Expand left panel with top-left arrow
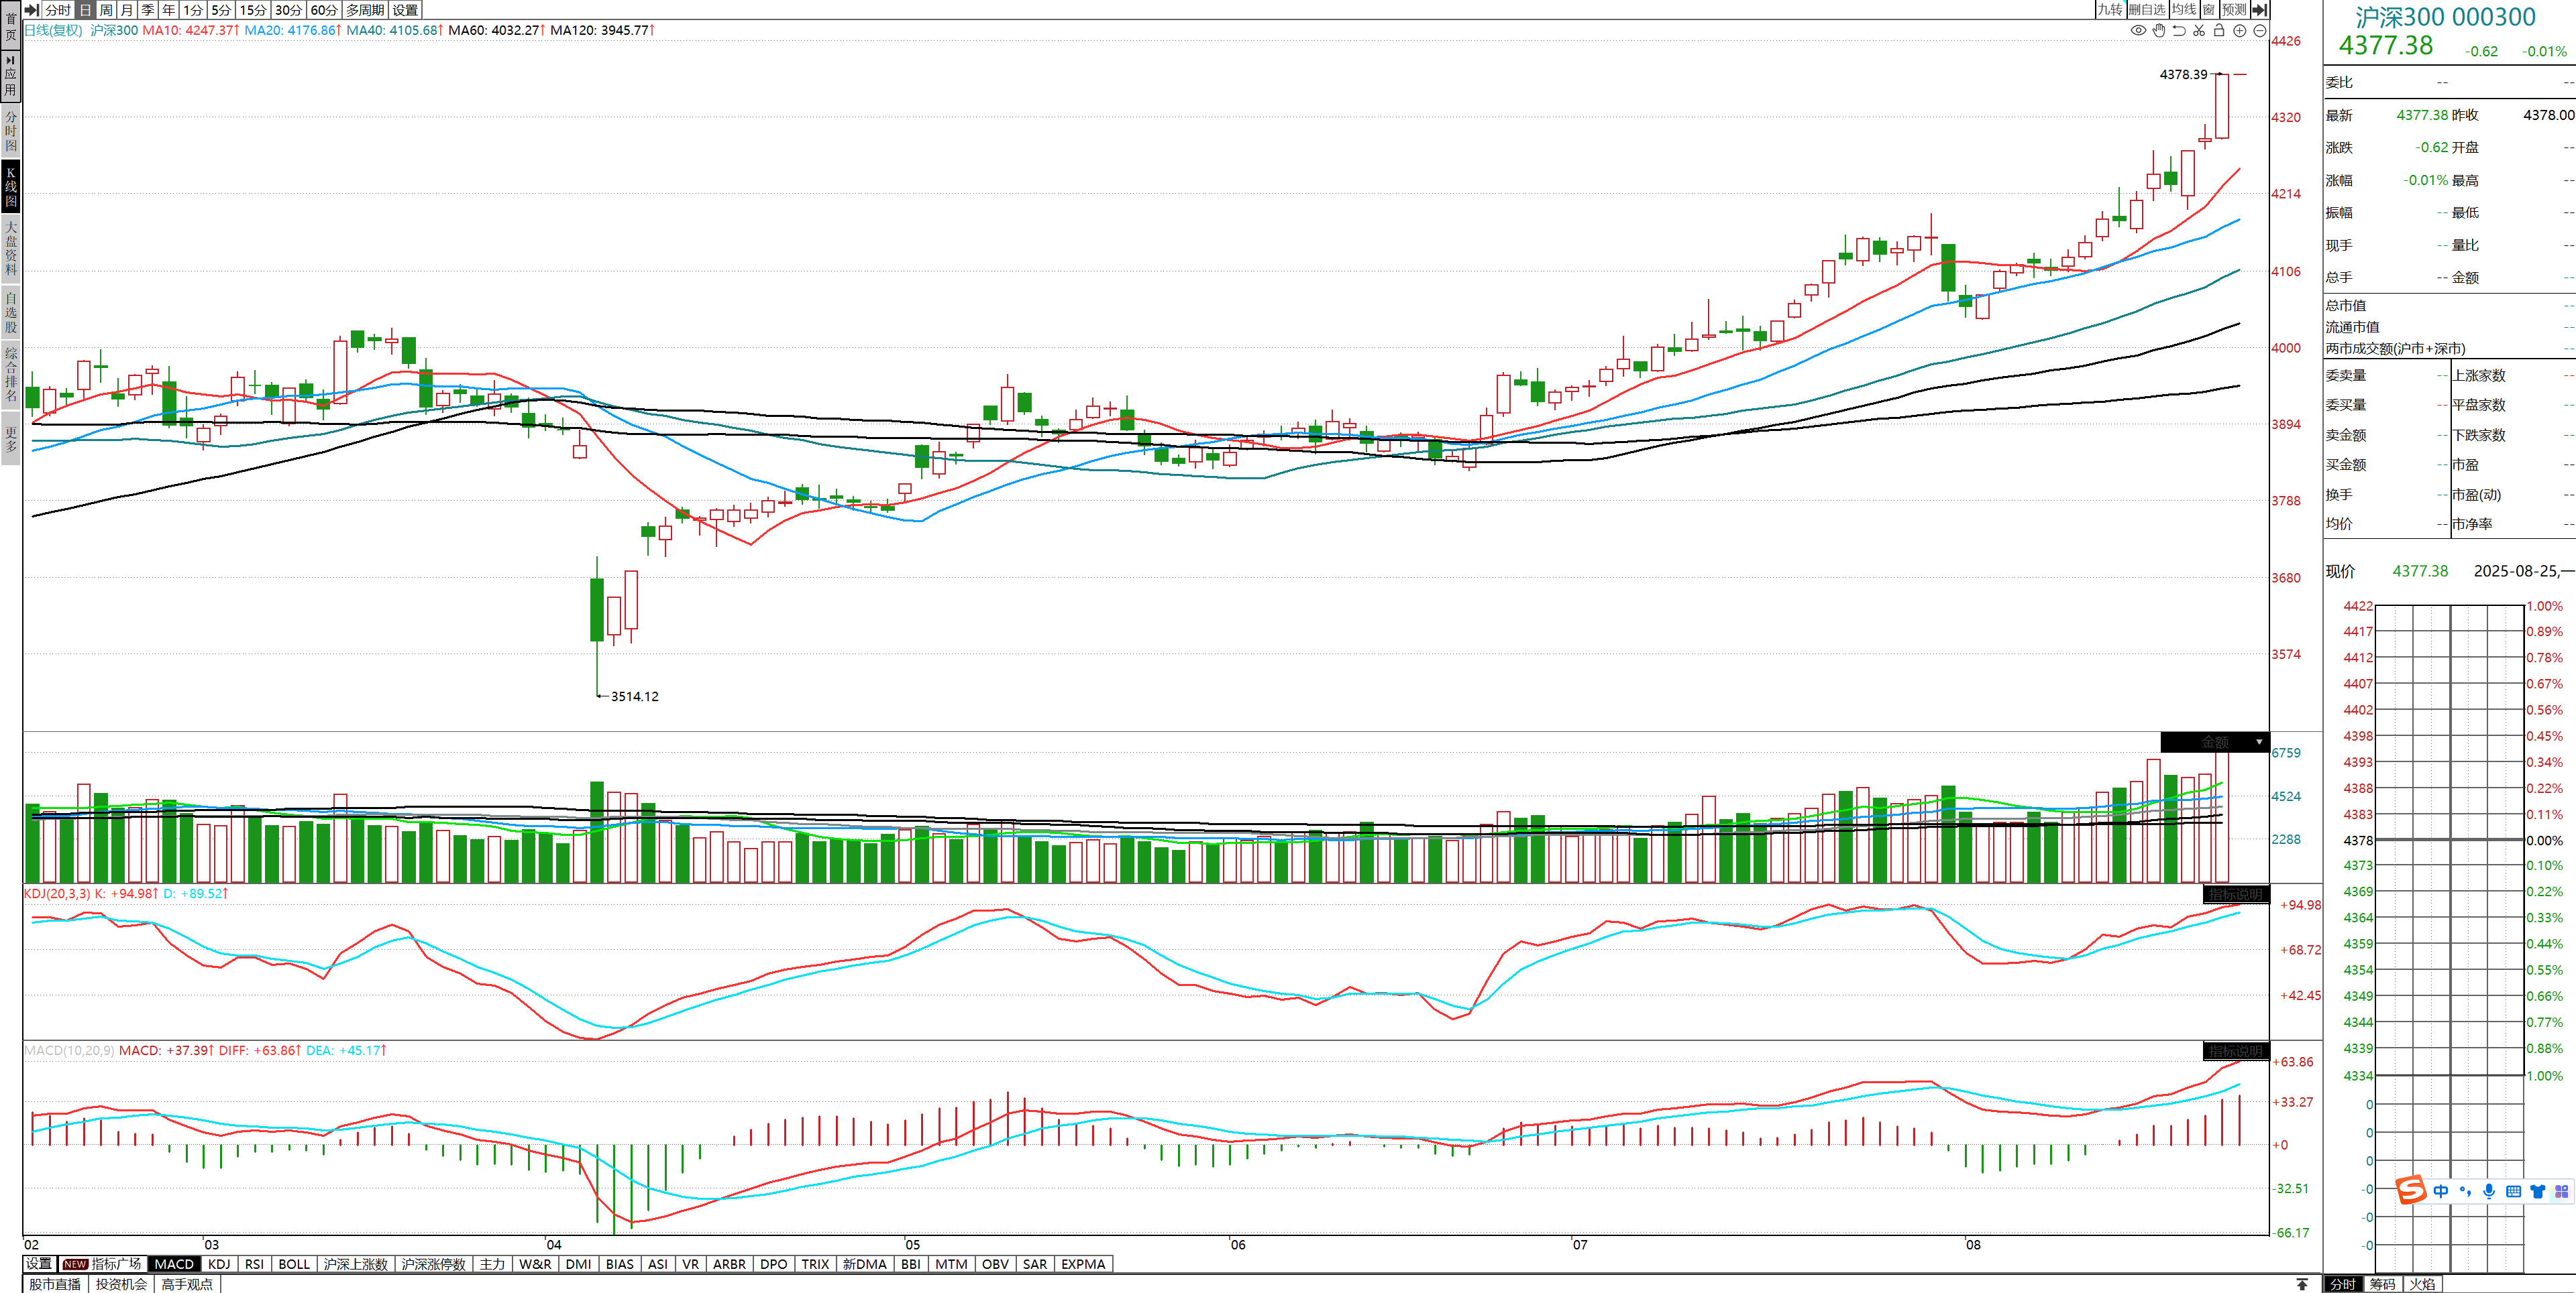The image size is (2576, 1293). point(32,10)
